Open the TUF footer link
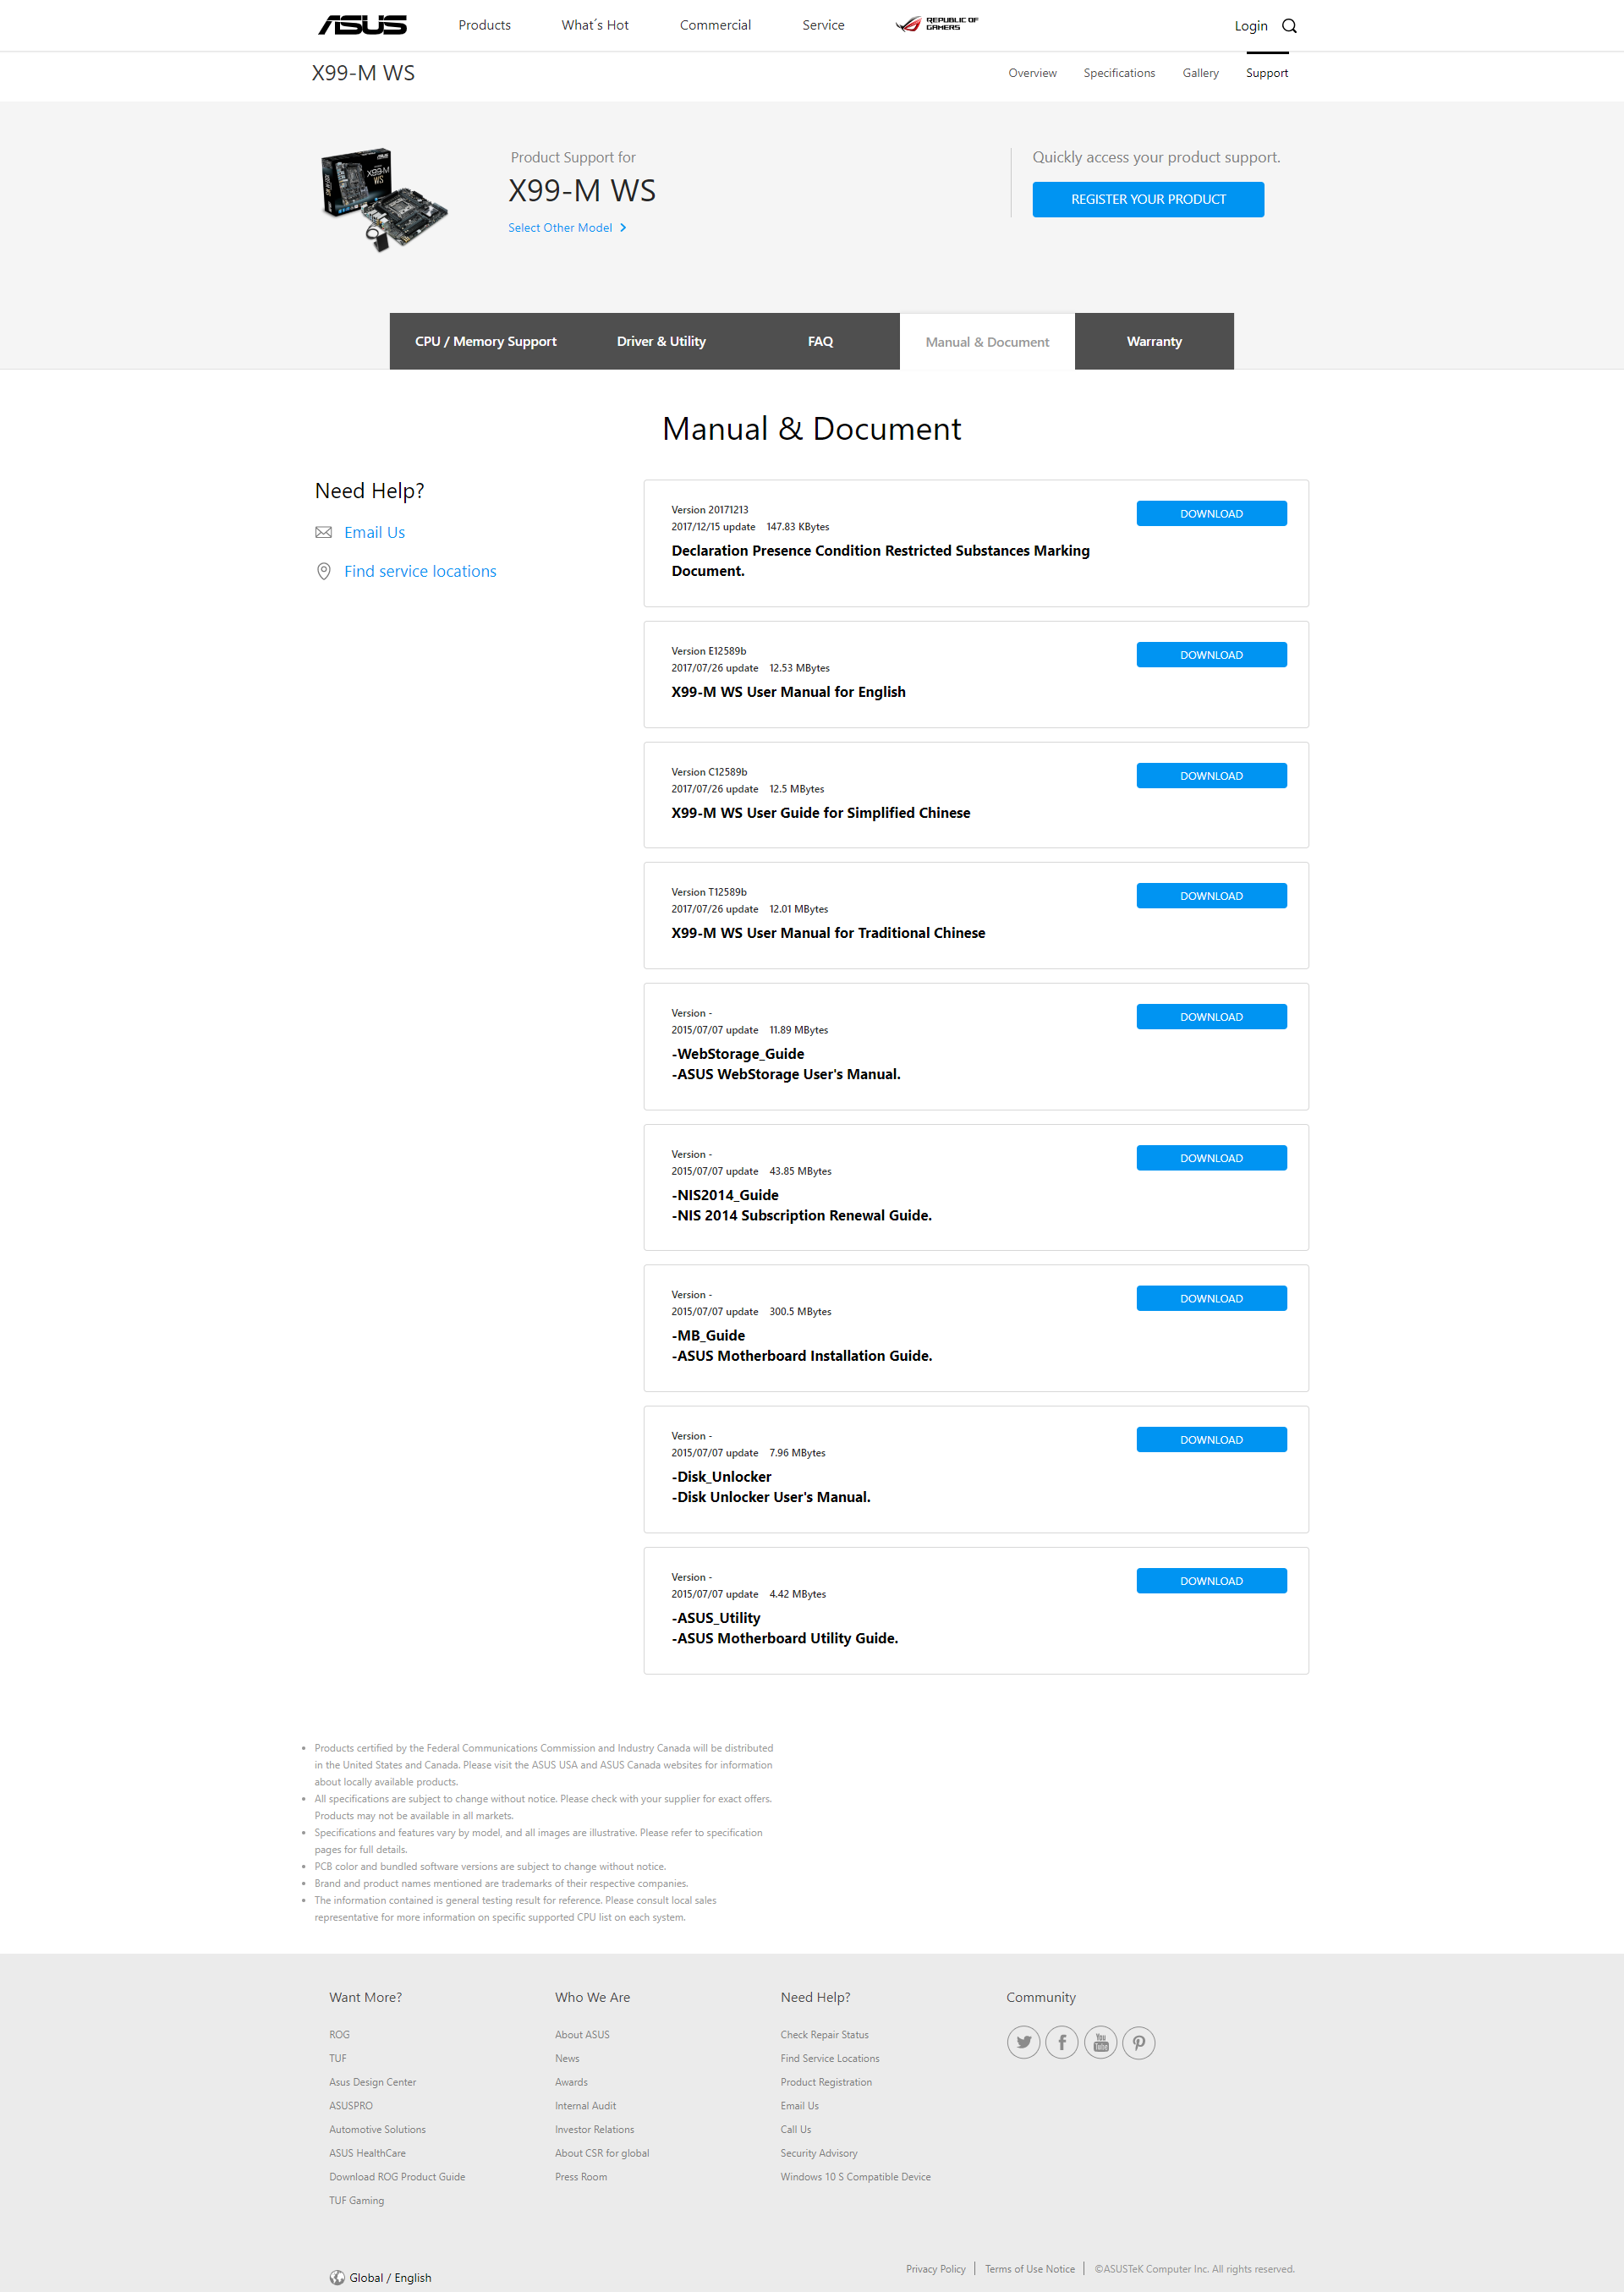This screenshot has height=2292, width=1624. coord(337,2058)
